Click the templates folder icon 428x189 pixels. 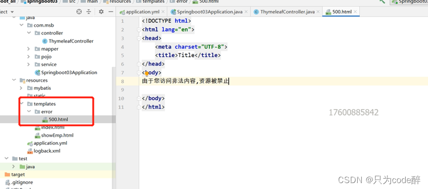(x=30, y=104)
